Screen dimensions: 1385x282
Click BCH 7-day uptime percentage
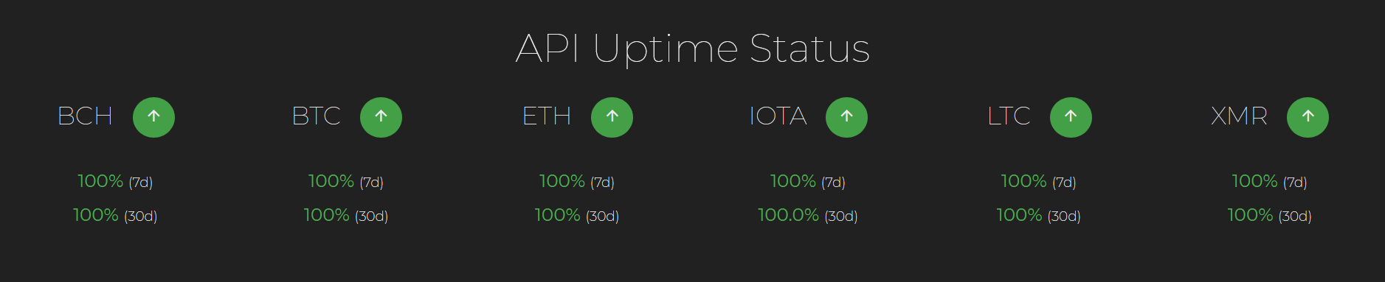pos(100,181)
